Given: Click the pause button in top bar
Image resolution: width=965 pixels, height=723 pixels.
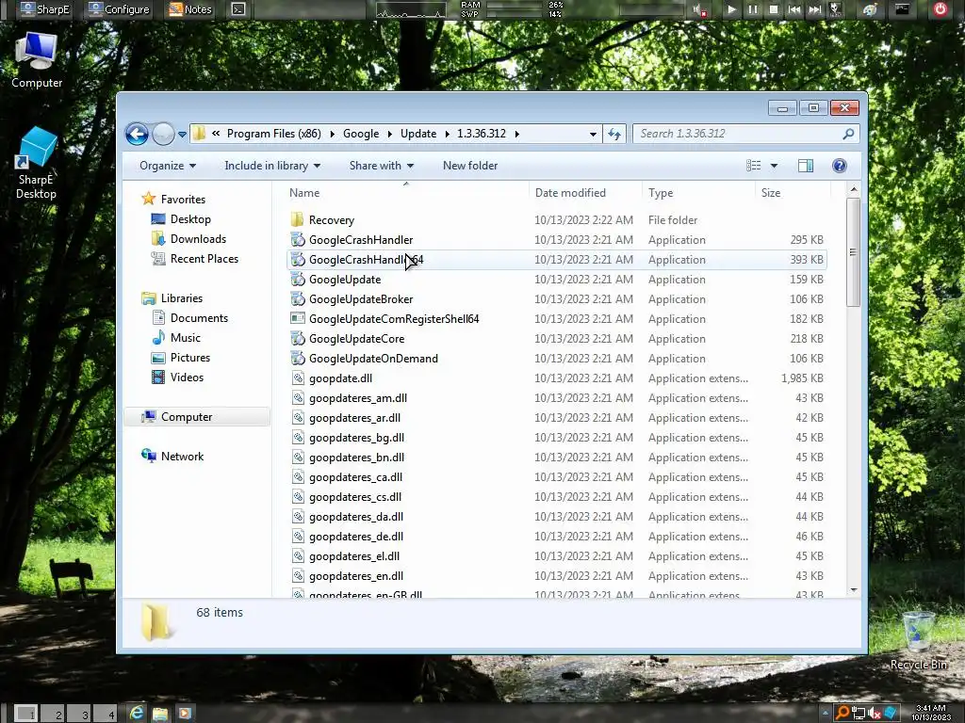Looking at the screenshot, I should (753, 9).
